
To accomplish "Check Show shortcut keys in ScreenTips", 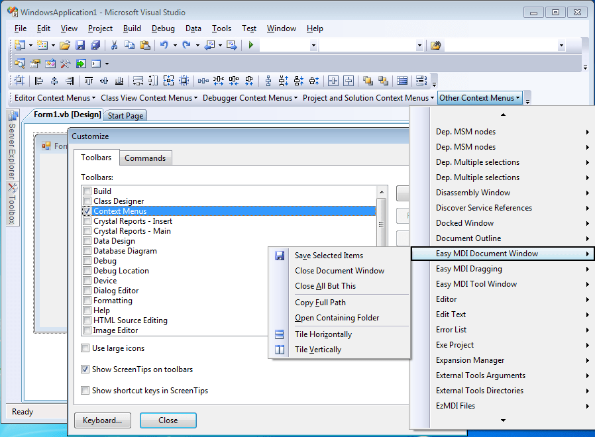I will coord(85,391).
